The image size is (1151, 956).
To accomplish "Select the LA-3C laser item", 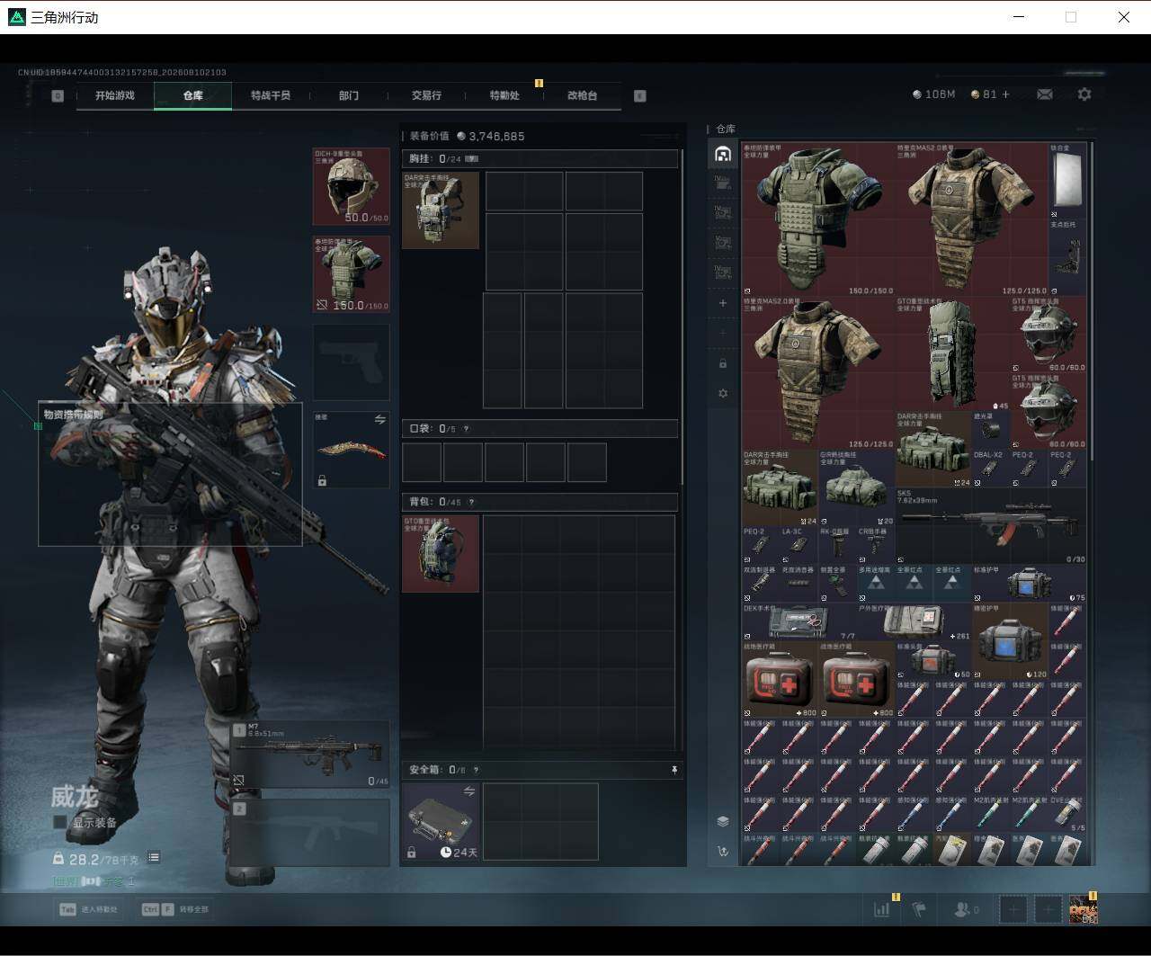I will pyautogui.click(x=799, y=546).
